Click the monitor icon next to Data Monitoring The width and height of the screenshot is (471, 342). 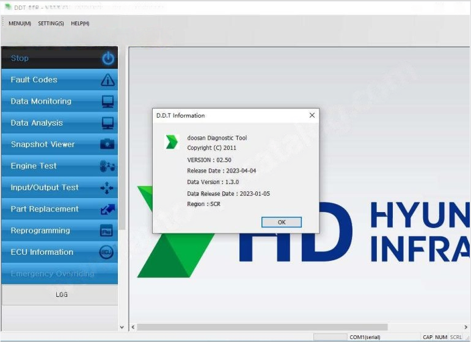[108, 102]
